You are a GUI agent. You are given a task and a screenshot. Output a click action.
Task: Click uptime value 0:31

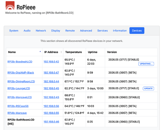point(90,97)
